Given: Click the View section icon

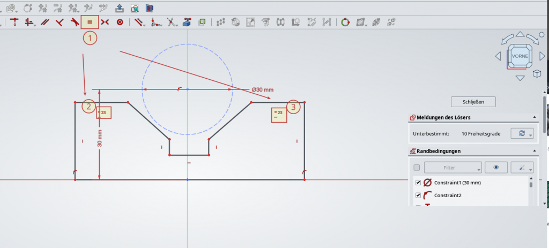Looking at the screenshot, I should [135, 8].
